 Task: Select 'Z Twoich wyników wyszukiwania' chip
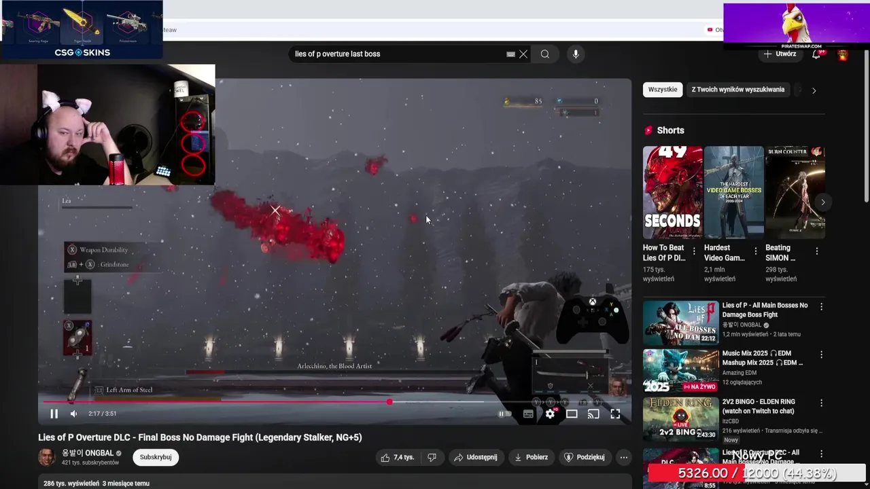737,90
